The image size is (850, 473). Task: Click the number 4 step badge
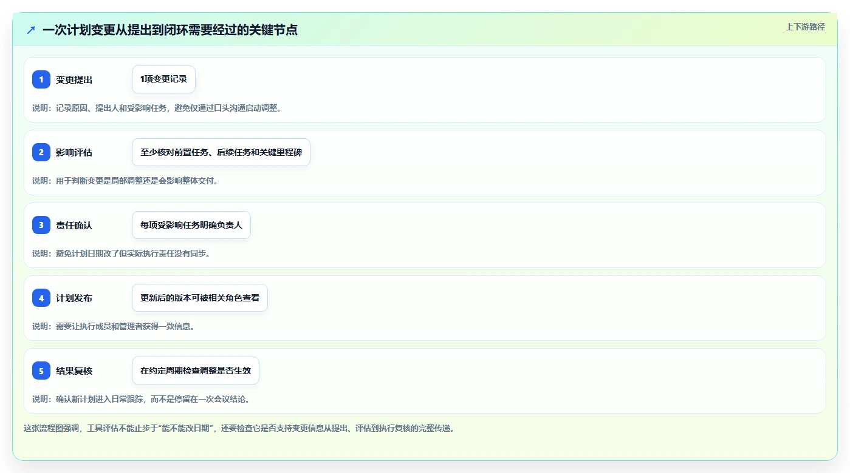tap(41, 298)
